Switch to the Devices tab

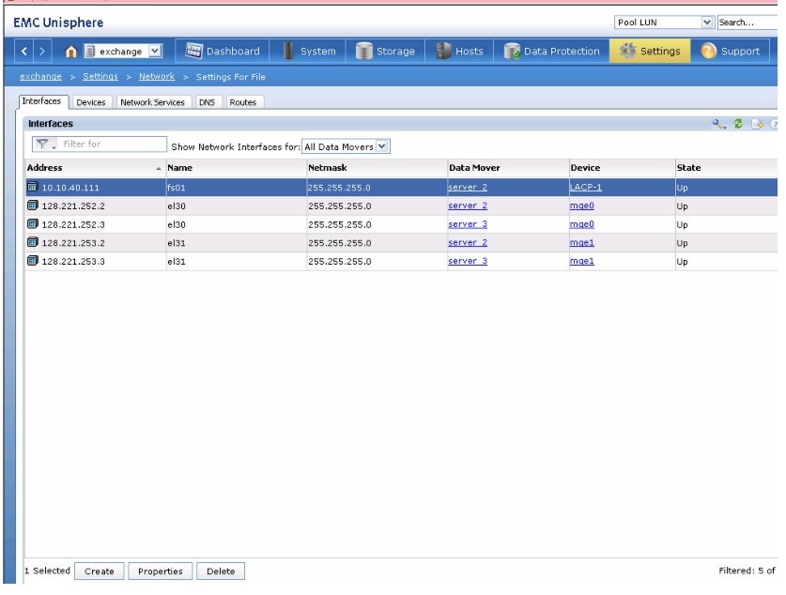pyautogui.click(x=91, y=102)
